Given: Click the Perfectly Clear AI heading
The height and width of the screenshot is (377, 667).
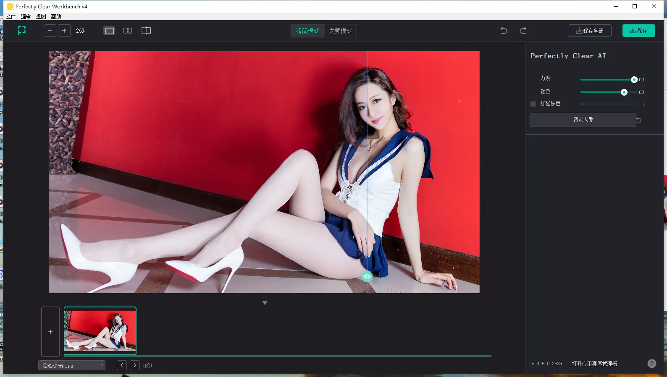Looking at the screenshot, I should 568,56.
